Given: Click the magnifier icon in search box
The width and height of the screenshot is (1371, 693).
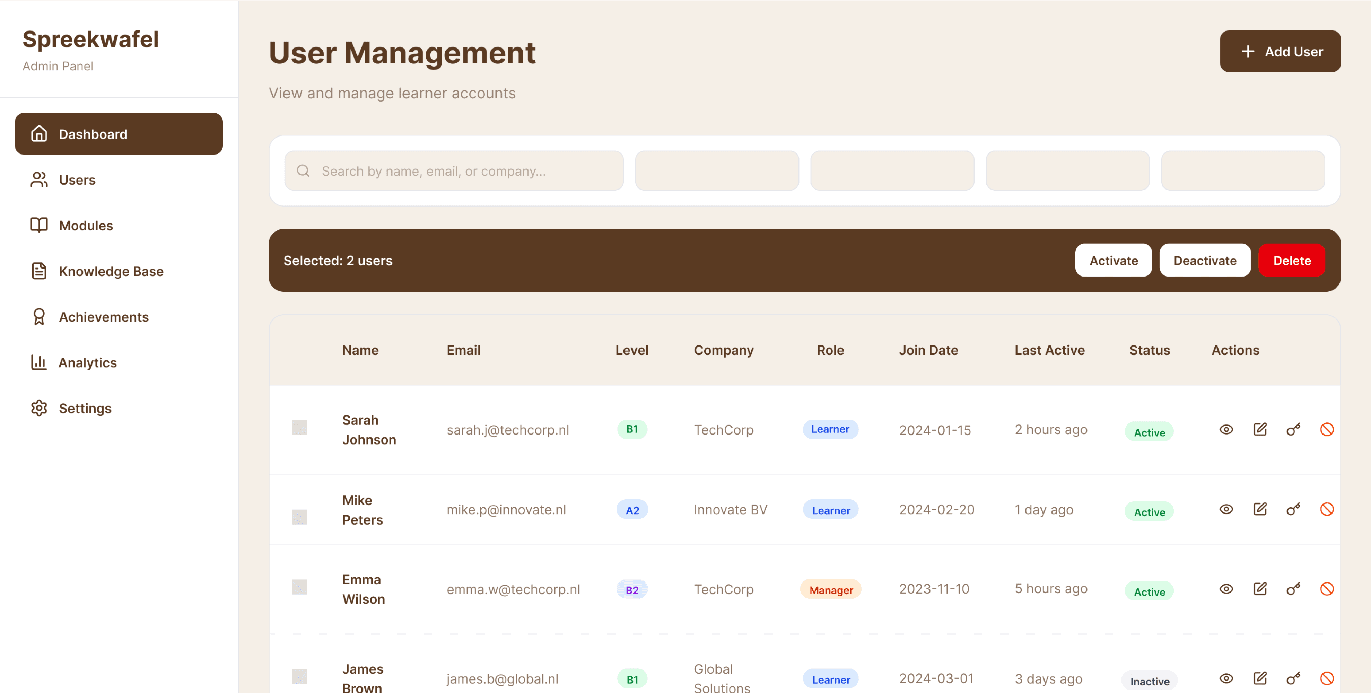Looking at the screenshot, I should pyautogui.click(x=303, y=171).
